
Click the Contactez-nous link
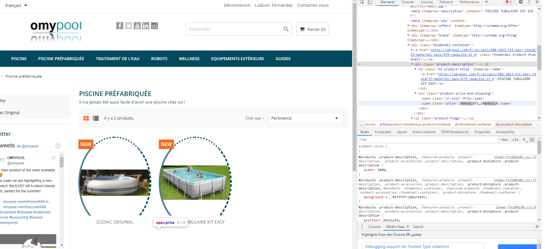pyautogui.click(x=313, y=5)
